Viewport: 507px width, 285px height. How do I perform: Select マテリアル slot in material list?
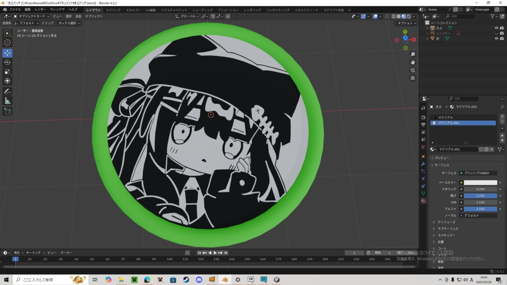click(463, 118)
